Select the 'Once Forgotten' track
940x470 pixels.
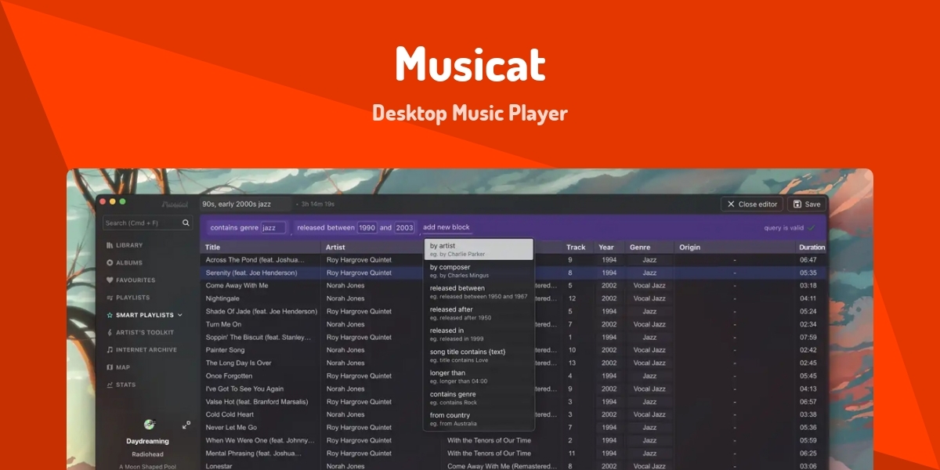tap(229, 376)
